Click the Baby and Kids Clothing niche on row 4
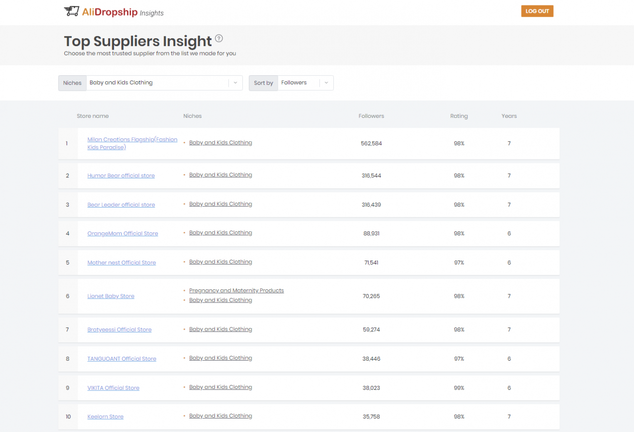Screen dimensions: 634x432 click(x=220, y=232)
